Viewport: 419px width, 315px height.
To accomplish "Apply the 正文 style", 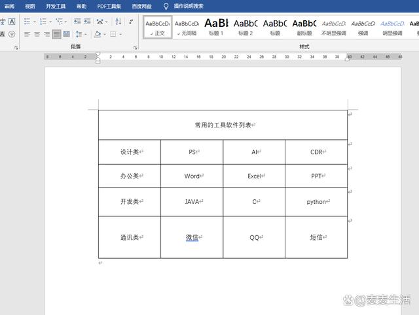I will click(x=158, y=27).
